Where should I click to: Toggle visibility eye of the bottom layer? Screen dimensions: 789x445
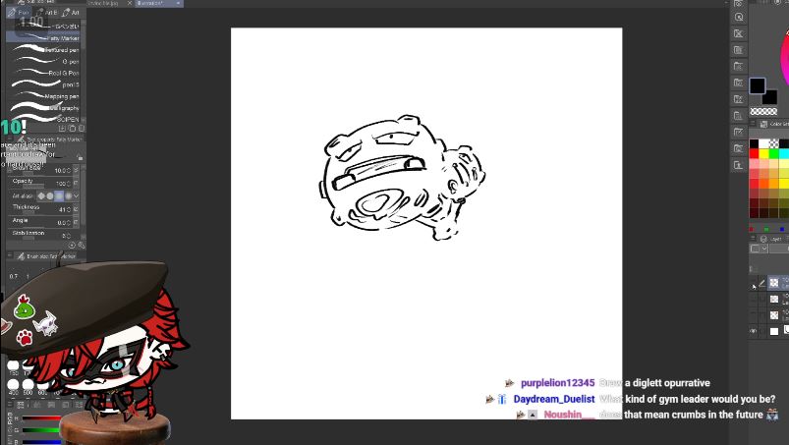[754, 331]
